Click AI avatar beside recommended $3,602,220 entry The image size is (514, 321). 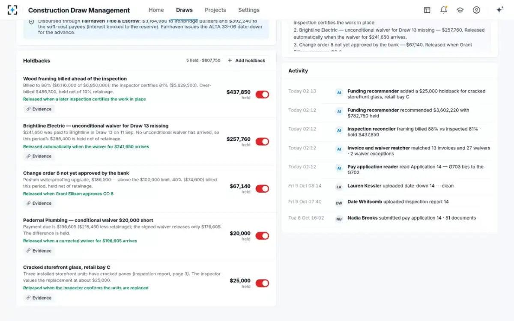[x=339, y=111]
